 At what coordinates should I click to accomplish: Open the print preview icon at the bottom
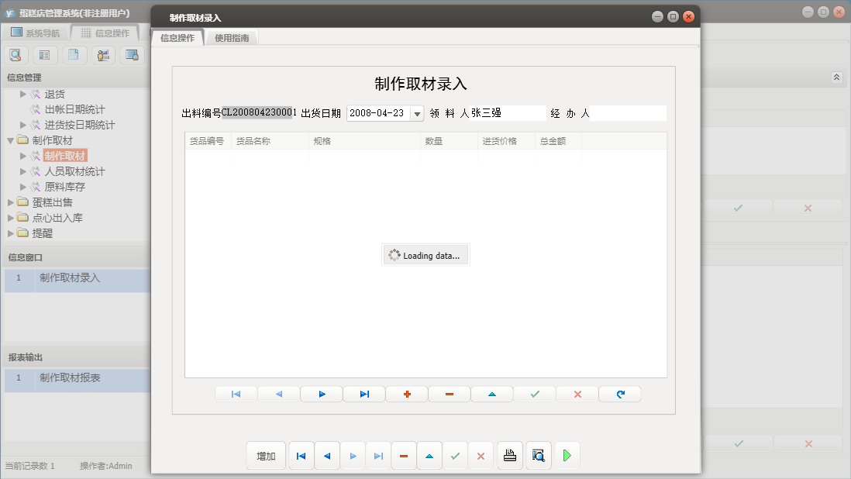point(539,456)
